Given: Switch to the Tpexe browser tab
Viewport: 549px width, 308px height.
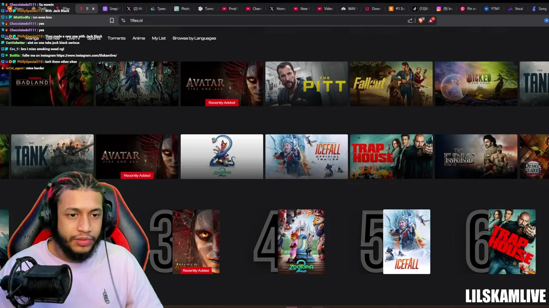Looking at the screenshot, I should (158, 9).
